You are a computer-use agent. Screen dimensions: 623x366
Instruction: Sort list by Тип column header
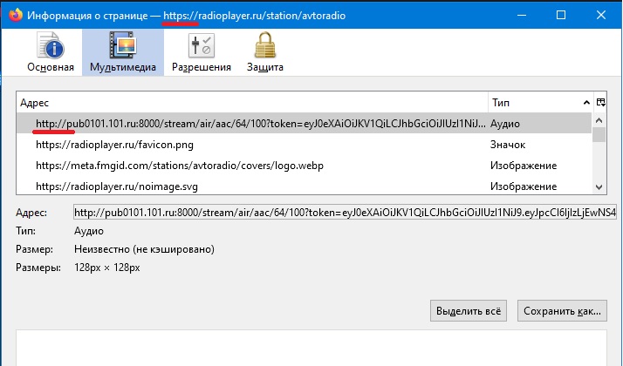(540, 103)
